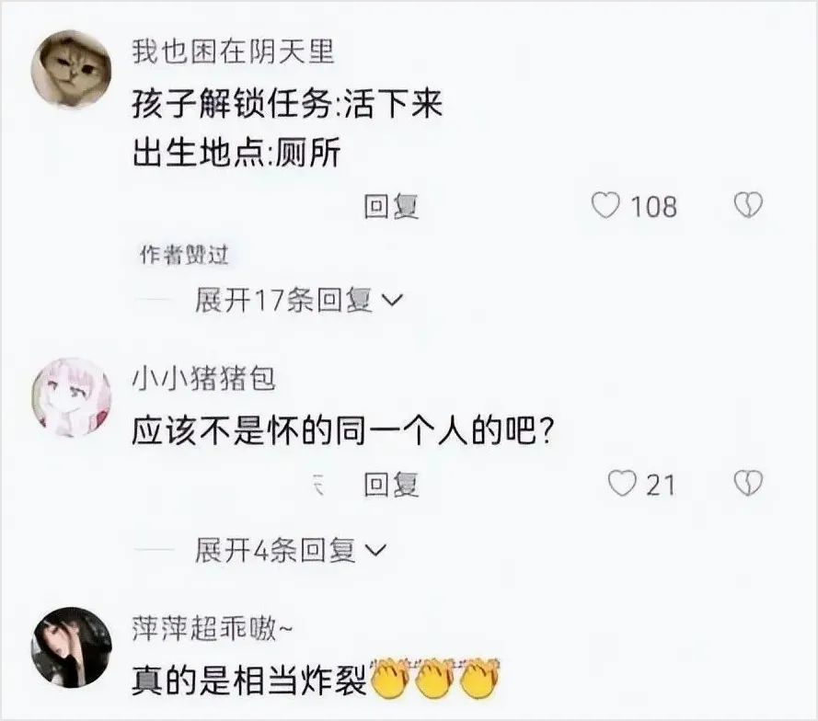The image size is (818, 721).
Task: Dislike the 厕所 comment via broken heart
Action: [x=749, y=205]
